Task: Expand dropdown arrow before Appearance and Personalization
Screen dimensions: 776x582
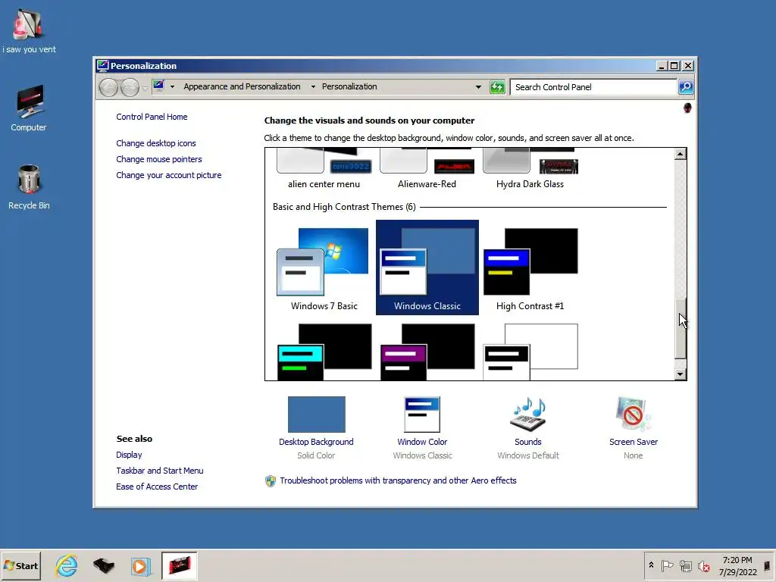Action: 172,86
